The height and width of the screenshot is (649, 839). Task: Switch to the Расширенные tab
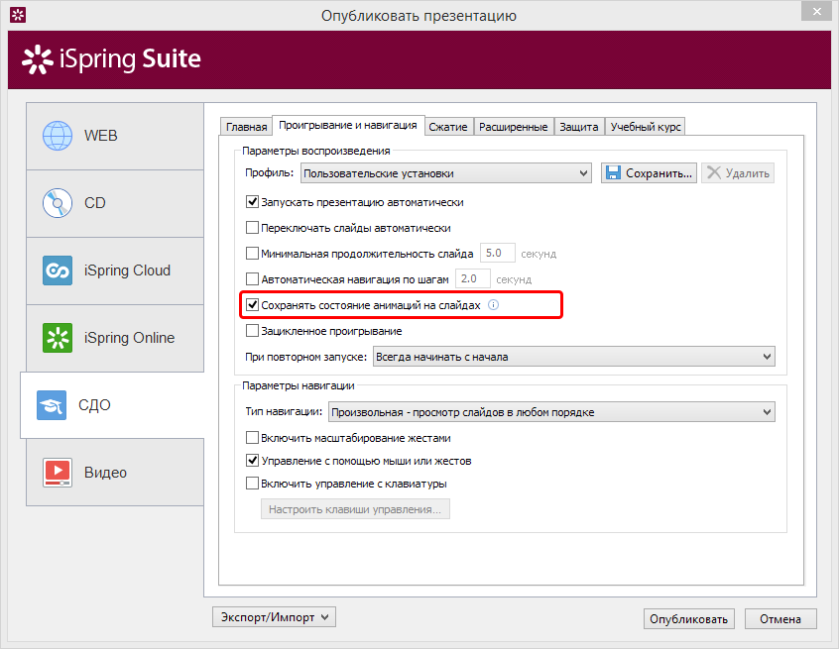click(x=514, y=127)
